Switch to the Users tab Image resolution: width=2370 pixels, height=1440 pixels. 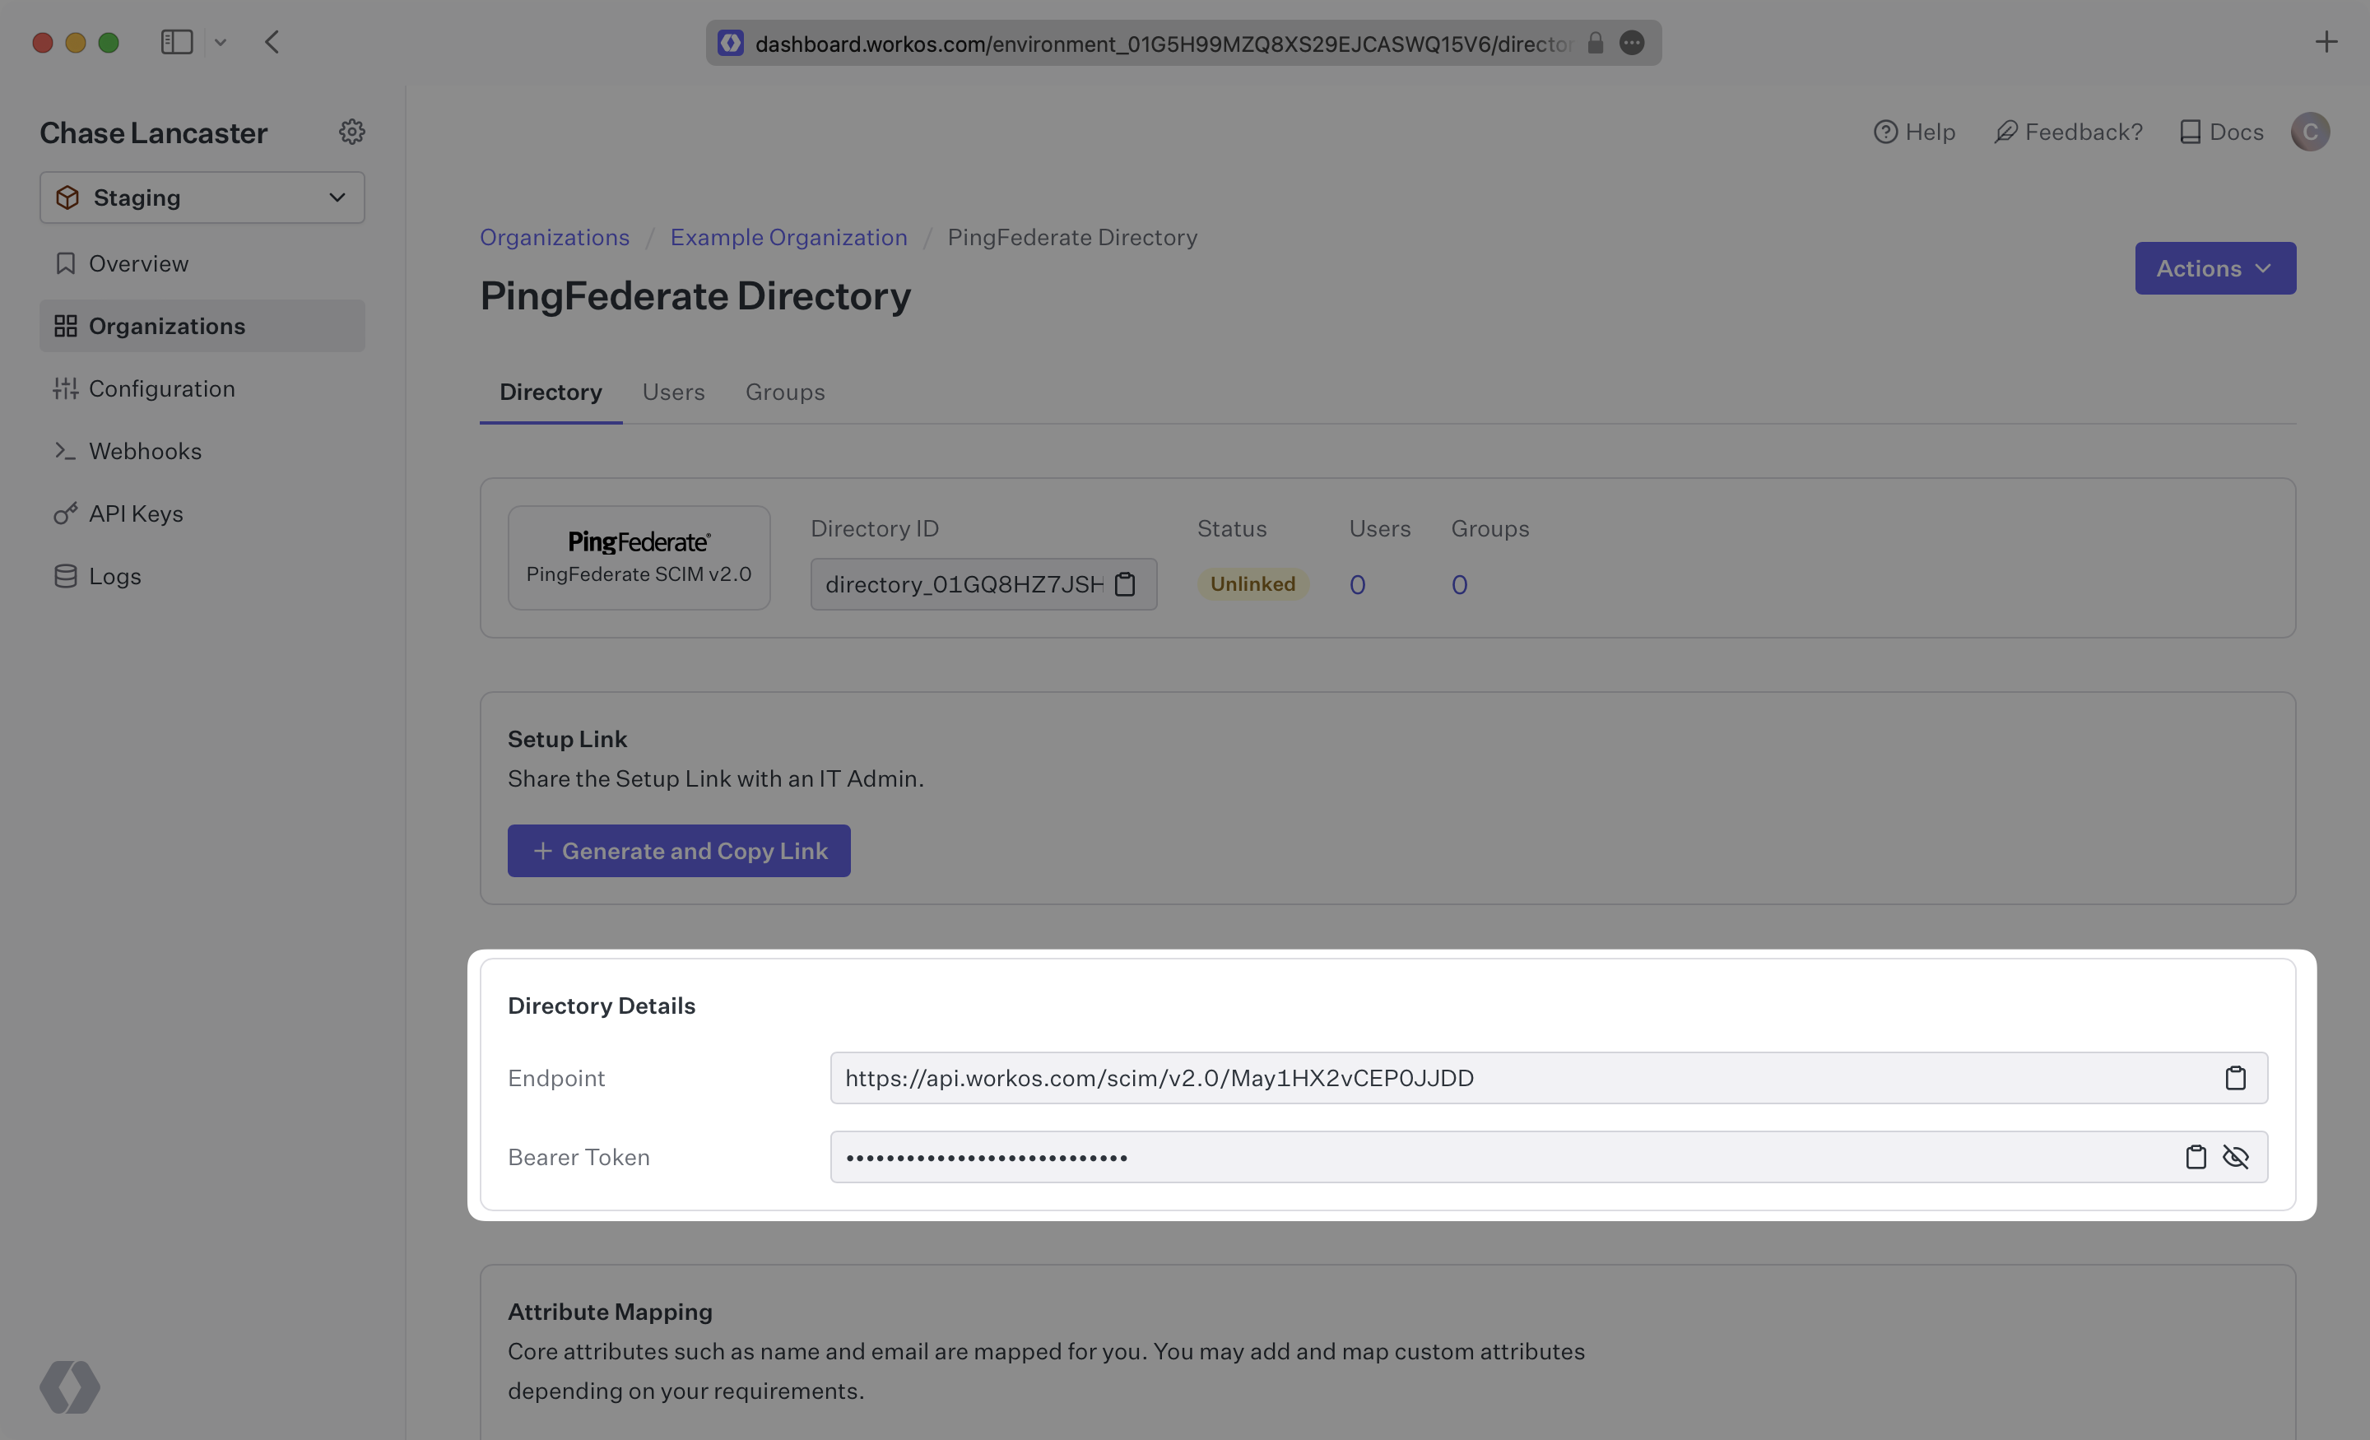point(673,392)
